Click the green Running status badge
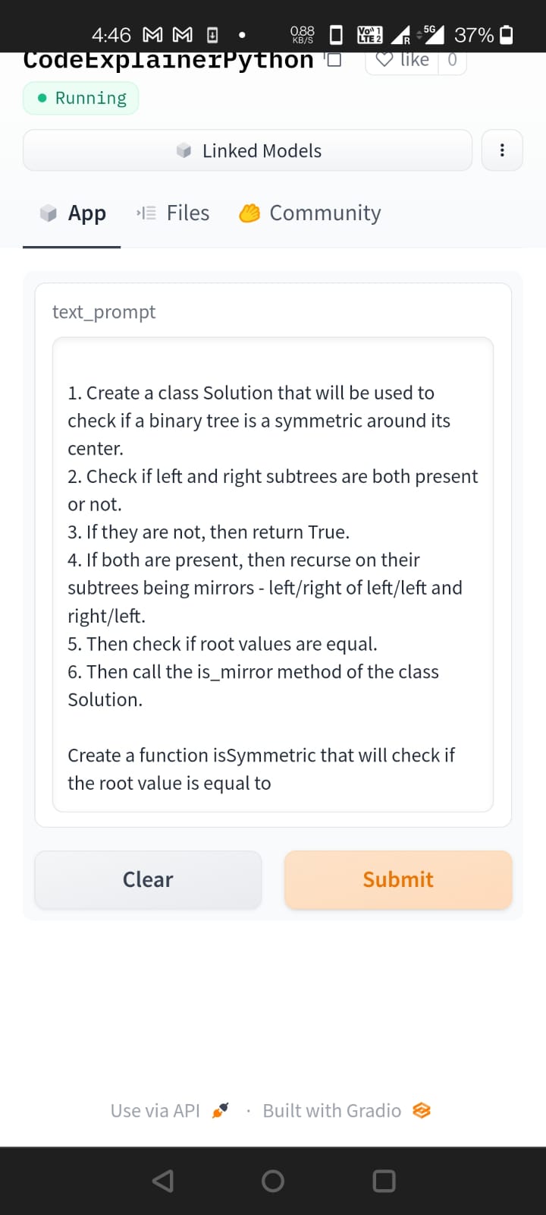The width and height of the screenshot is (546, 1215). 81,99
